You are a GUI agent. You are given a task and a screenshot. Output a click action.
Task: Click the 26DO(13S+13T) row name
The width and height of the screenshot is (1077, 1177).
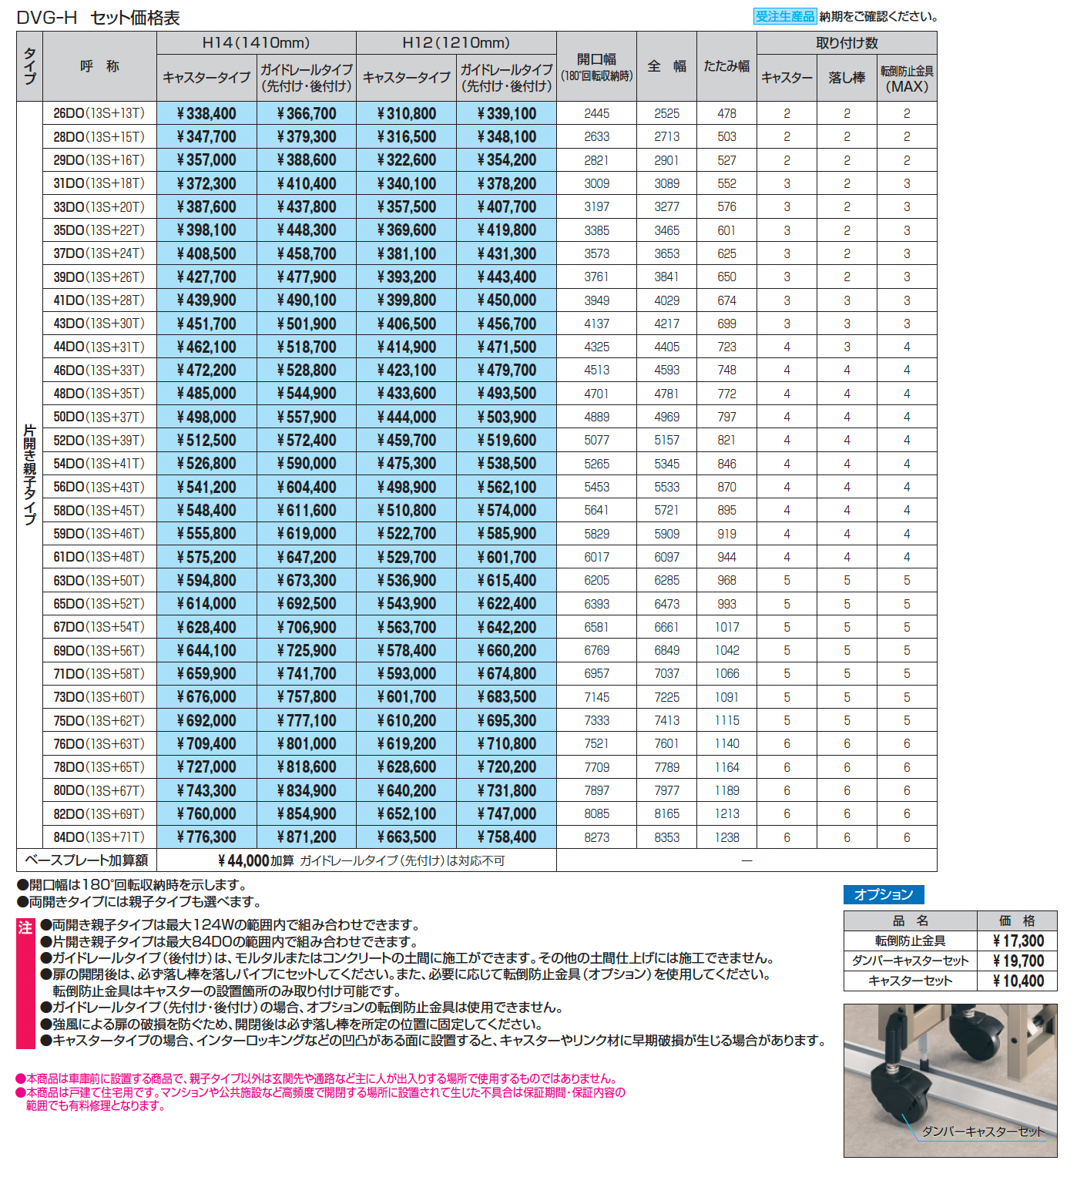[x=99, y=113]
